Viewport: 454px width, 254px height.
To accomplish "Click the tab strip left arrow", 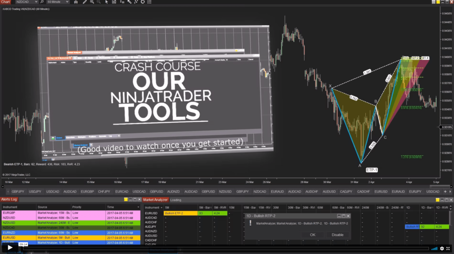I will (x=8, y=191).
